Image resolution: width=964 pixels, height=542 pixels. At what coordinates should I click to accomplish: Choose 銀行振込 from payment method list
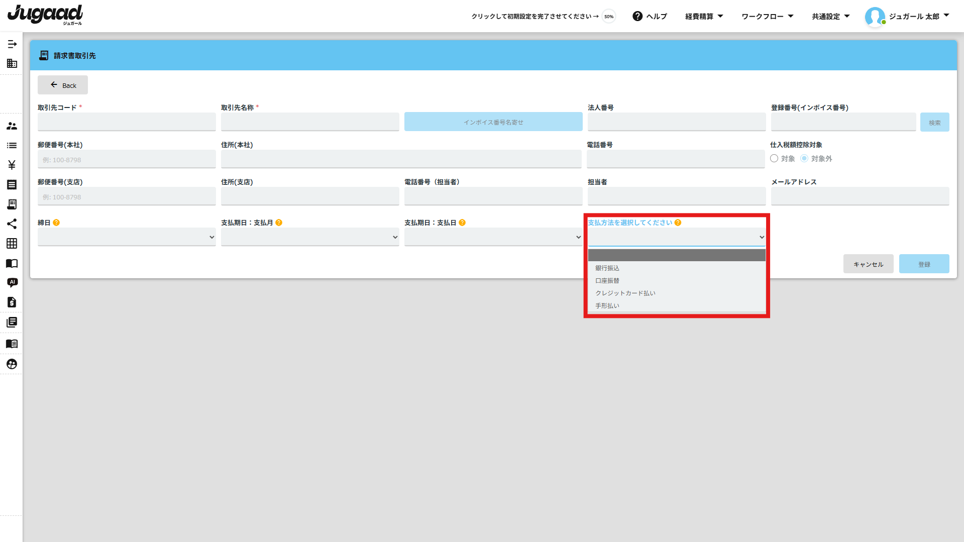607,268
